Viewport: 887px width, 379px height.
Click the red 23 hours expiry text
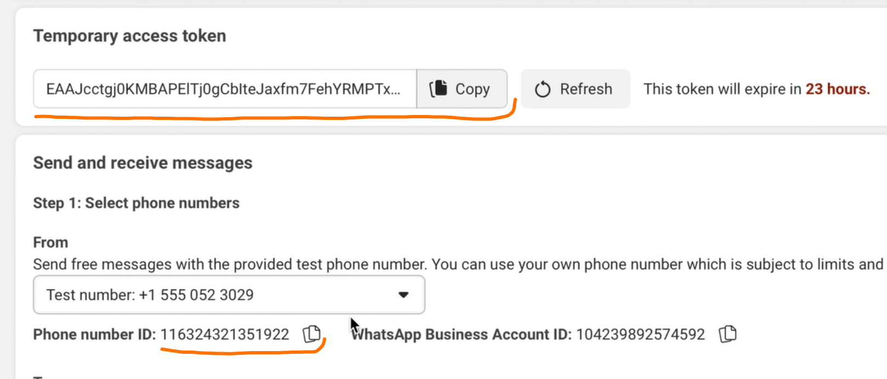coord(837,89)
